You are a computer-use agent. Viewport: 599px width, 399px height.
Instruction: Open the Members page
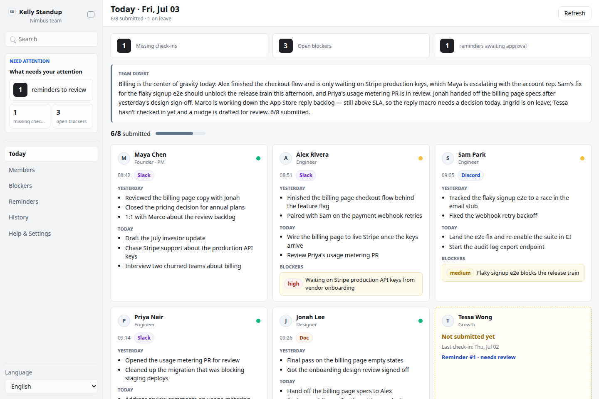click(51, 170)
